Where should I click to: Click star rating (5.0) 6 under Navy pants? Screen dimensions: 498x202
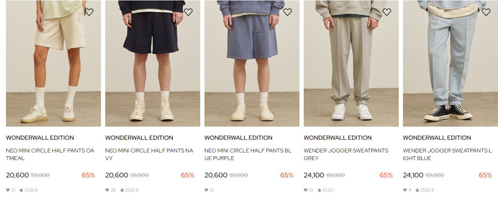129,190
